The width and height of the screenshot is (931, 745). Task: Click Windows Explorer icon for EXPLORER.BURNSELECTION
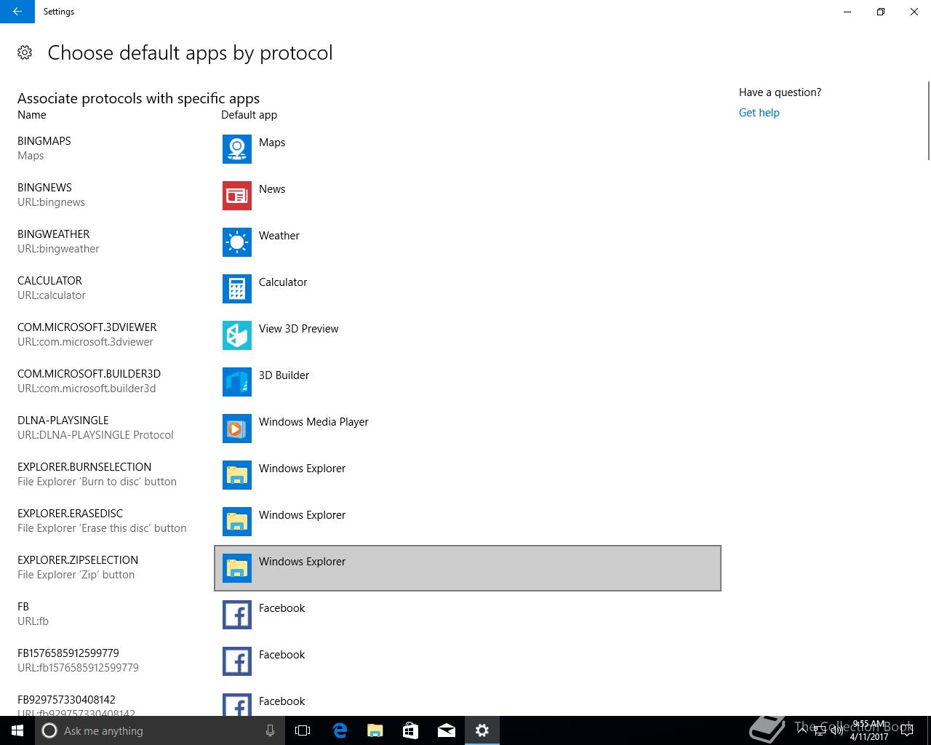click(237, 475)
